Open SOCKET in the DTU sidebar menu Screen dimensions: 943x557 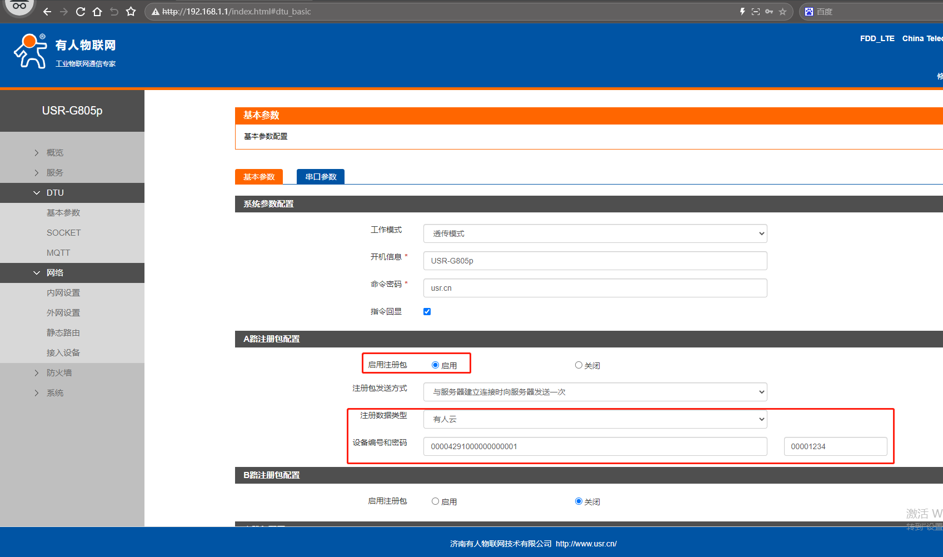63,233
